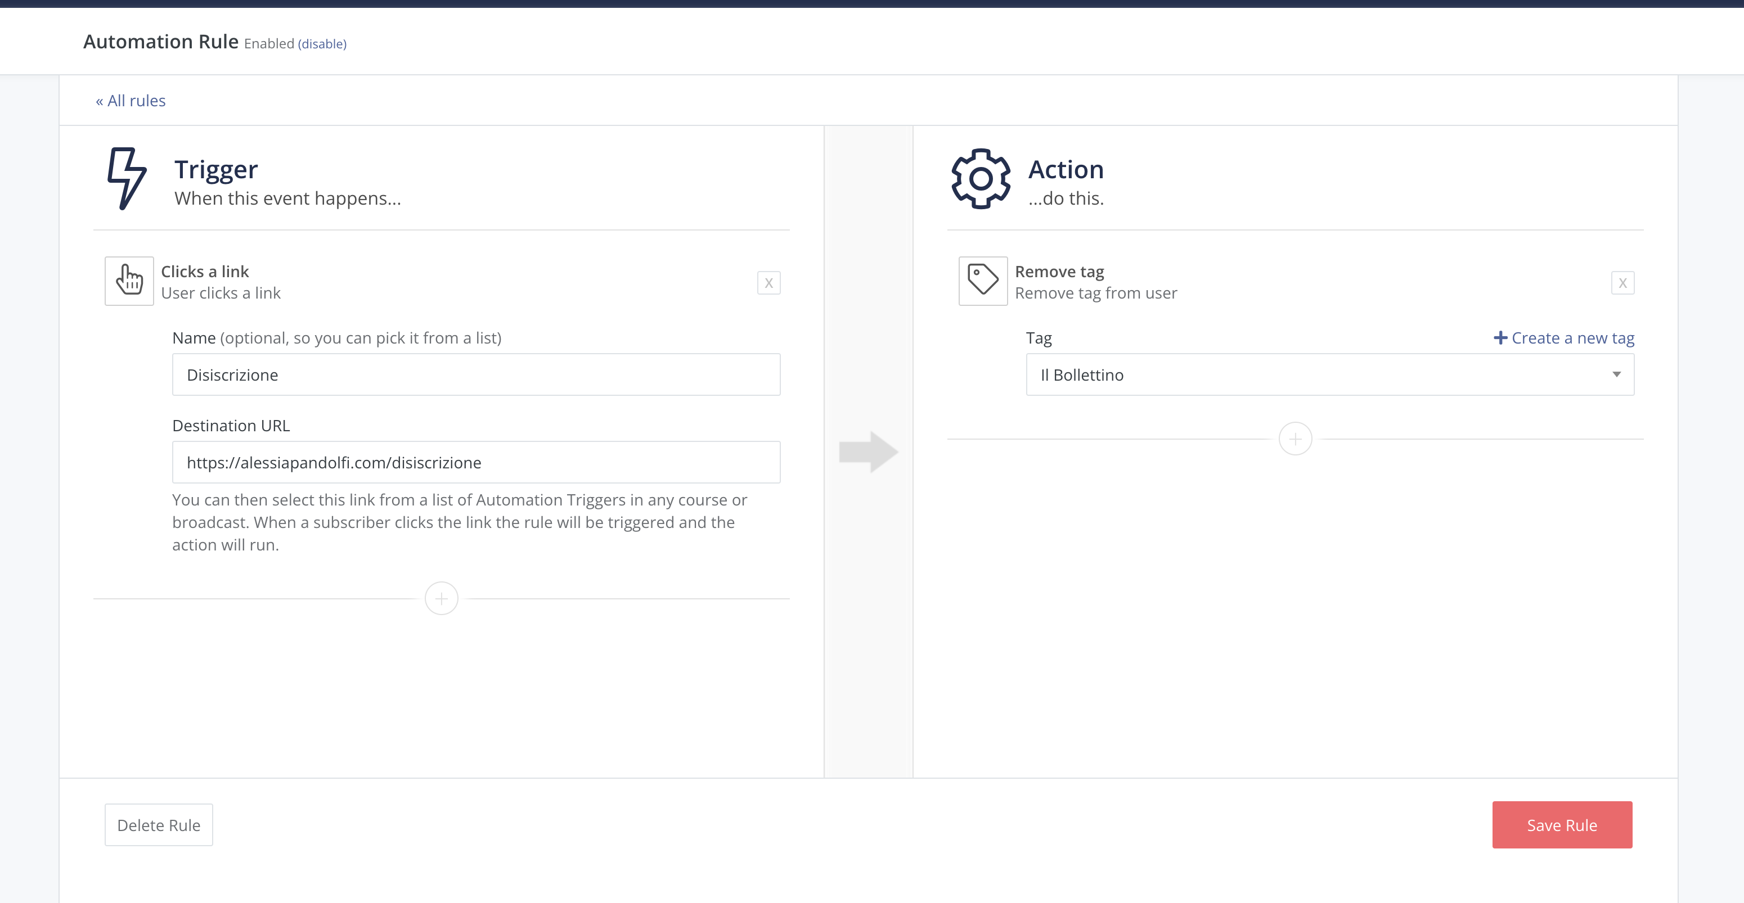Click the Remove tag label icon
The width and height of the screenshot is (1744, 903).
pos(982,281)
